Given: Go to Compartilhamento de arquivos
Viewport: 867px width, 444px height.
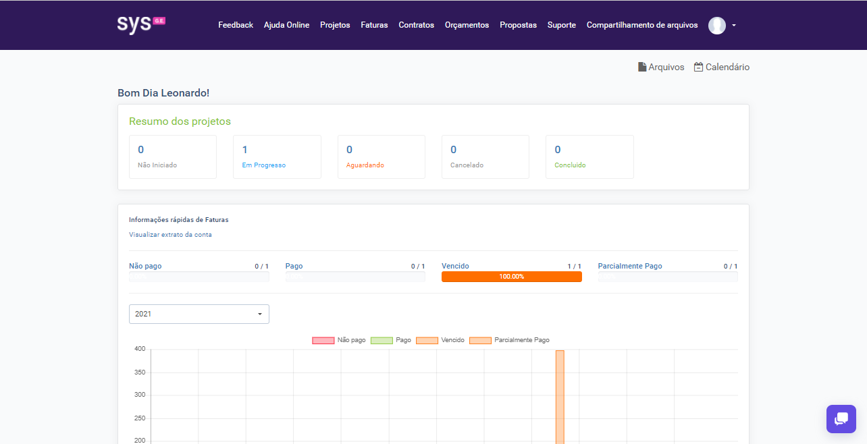Looking at the screenshot, I should [x=641, y=25].
